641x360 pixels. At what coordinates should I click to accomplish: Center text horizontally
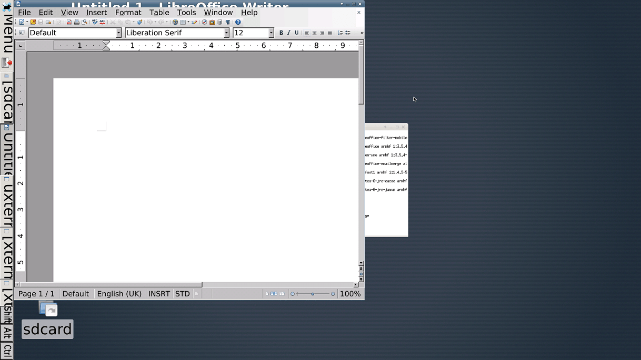[x=314, y=33]
